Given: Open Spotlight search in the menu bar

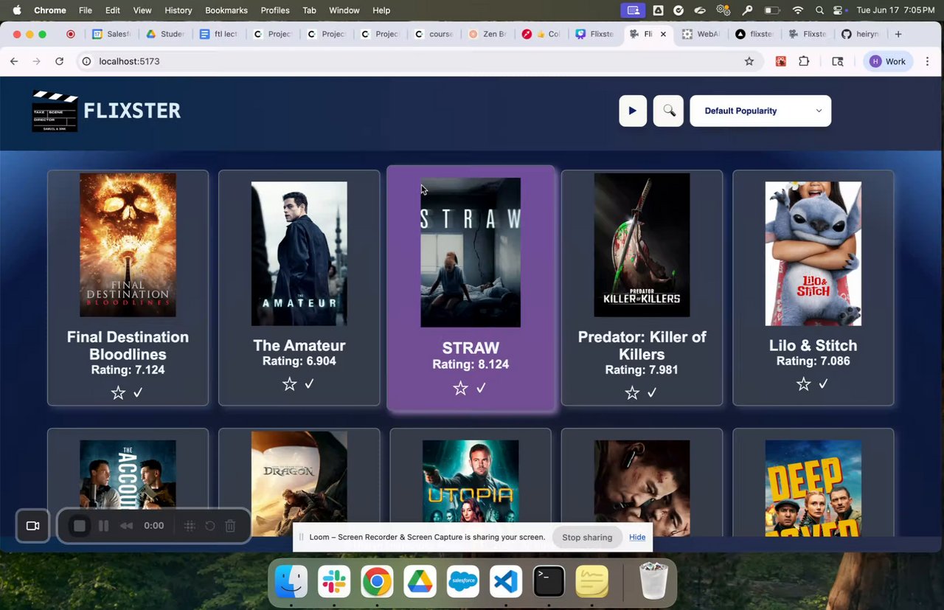Looking at the screenshot, I should point(819,10).
